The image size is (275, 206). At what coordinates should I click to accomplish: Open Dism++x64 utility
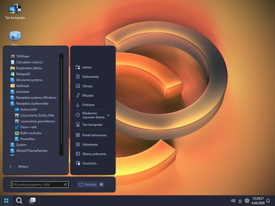[28, 127]
